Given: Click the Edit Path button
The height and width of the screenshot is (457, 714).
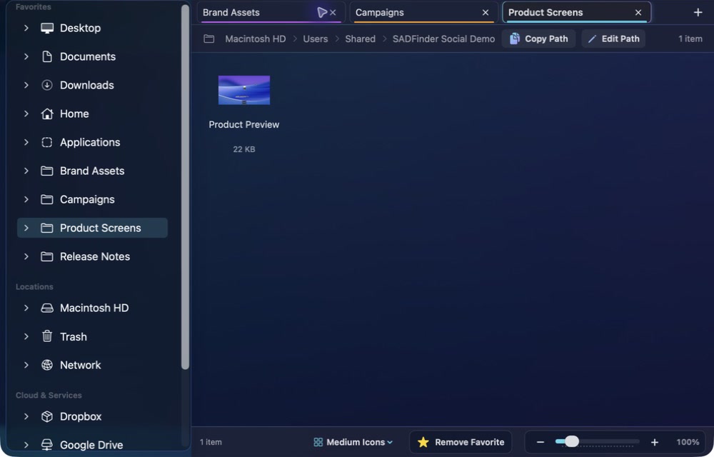Looking at the screenshot, I should [613, 39].
